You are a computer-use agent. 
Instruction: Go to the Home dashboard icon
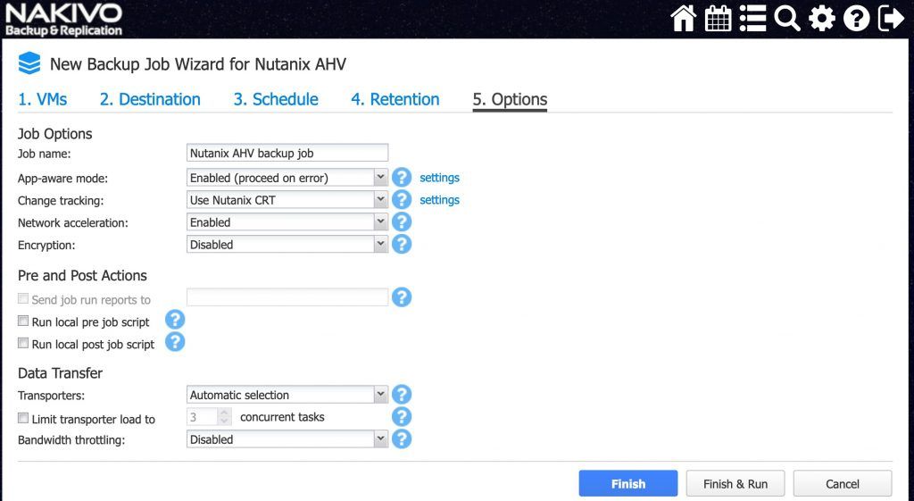pos(683,19)
